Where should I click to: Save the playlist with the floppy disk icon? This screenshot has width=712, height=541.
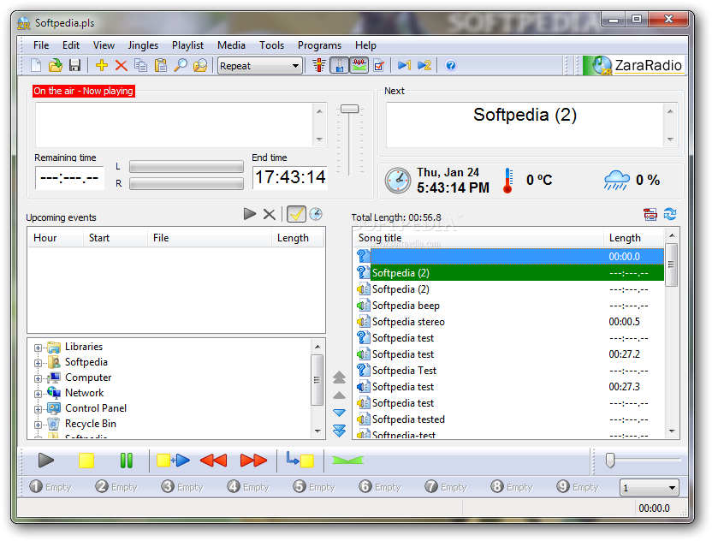click(x=75, y=65)
